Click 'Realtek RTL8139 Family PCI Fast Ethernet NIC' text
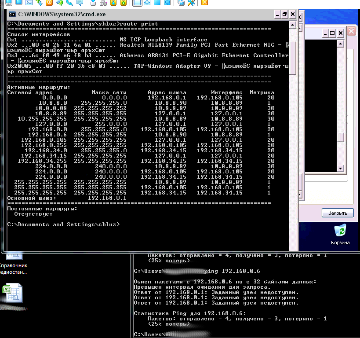This screenshot has height=338, width=360. click(x=197, y=45)
